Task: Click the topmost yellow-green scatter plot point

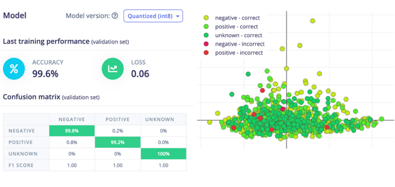Action: coord(313,21)
